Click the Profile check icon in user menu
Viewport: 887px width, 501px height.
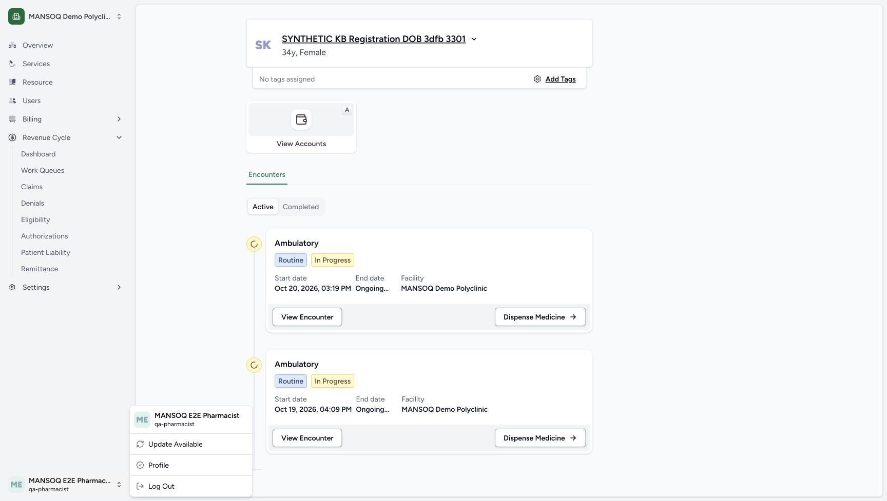click(x=140, y=465)
